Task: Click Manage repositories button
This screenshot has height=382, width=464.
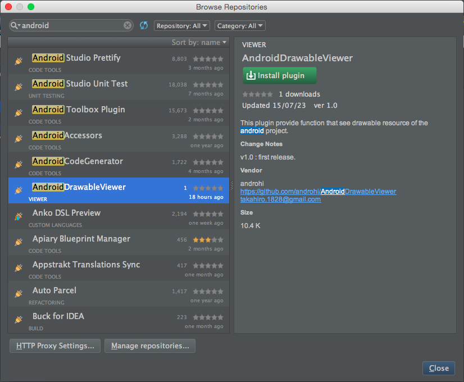Action: (x=150, y=345)
